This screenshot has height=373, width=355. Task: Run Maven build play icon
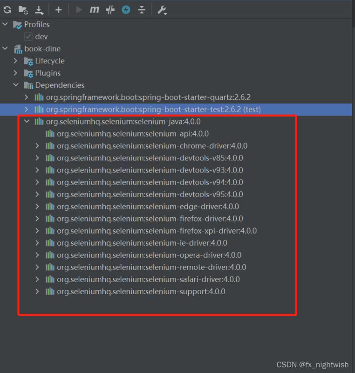tap(79, 10)
